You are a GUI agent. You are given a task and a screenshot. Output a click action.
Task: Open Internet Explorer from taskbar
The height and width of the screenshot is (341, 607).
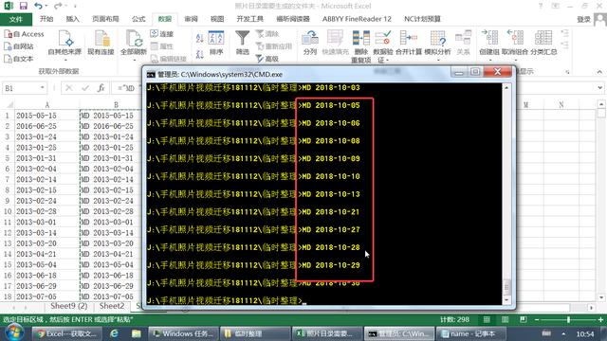[x=114, y=333]
